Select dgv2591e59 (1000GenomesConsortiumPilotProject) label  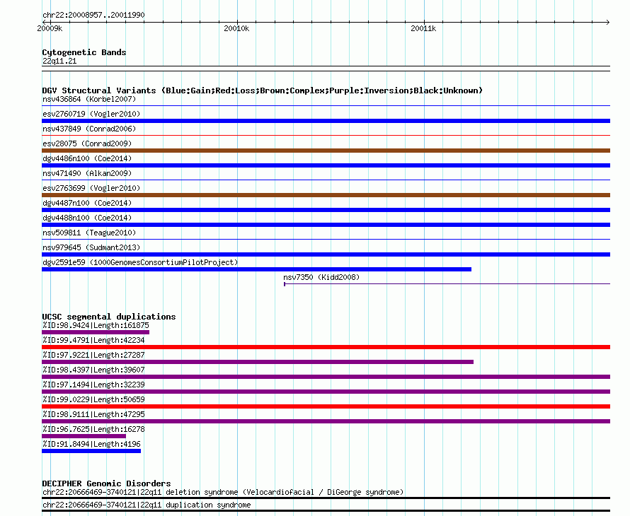[140, 262]
